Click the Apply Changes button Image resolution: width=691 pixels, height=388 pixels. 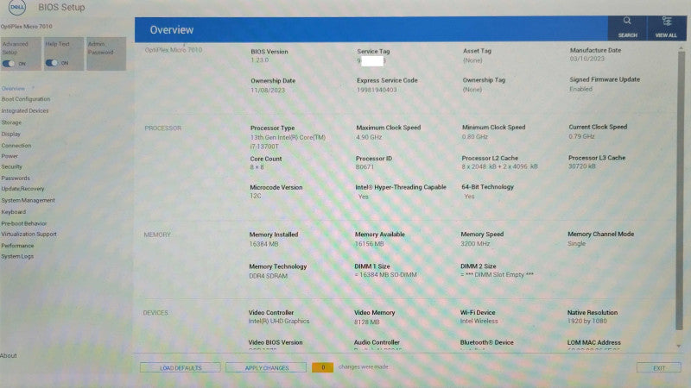coord(266,368)
